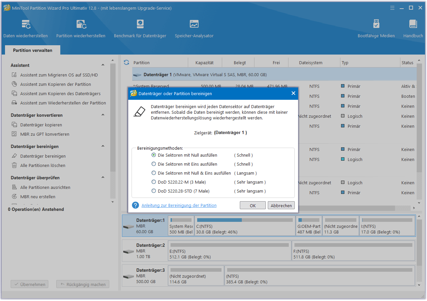This screenshot has height=301, width=427.
Task: Select 114.6 GB Nicht zugeordnet block
Action: click(x=196, y=276)
